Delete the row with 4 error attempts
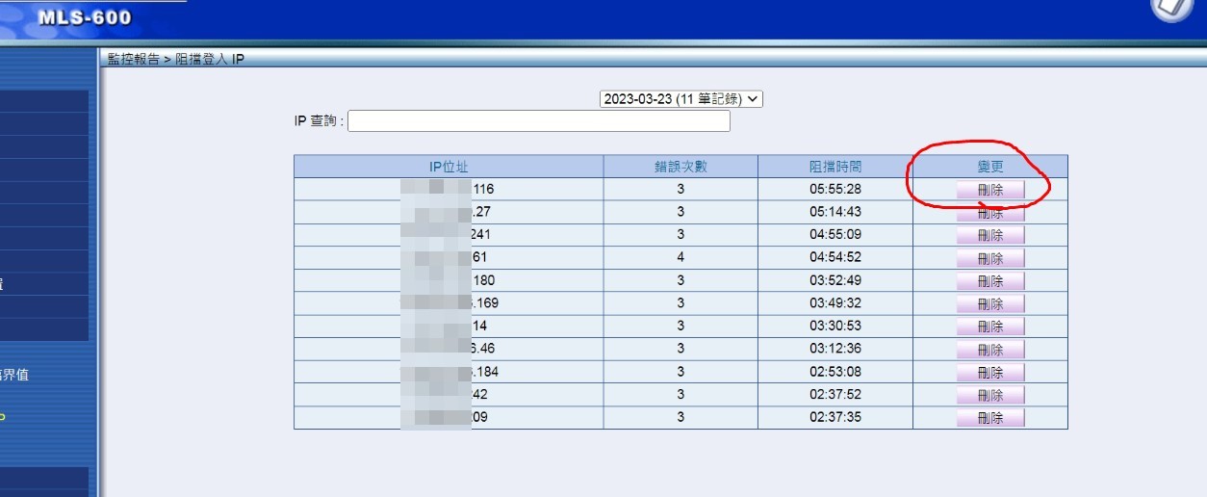This screenshot has height=497, width=1207. (x=989, y=258)
